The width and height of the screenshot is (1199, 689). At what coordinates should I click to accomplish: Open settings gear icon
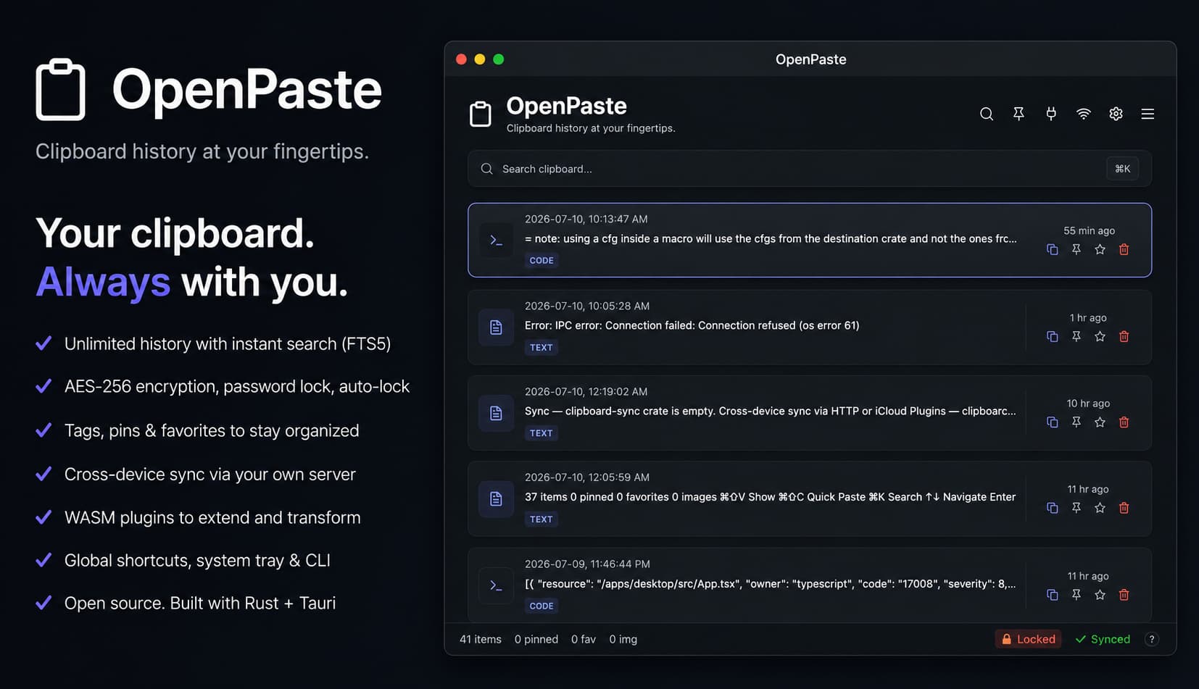pos(1116,114)
